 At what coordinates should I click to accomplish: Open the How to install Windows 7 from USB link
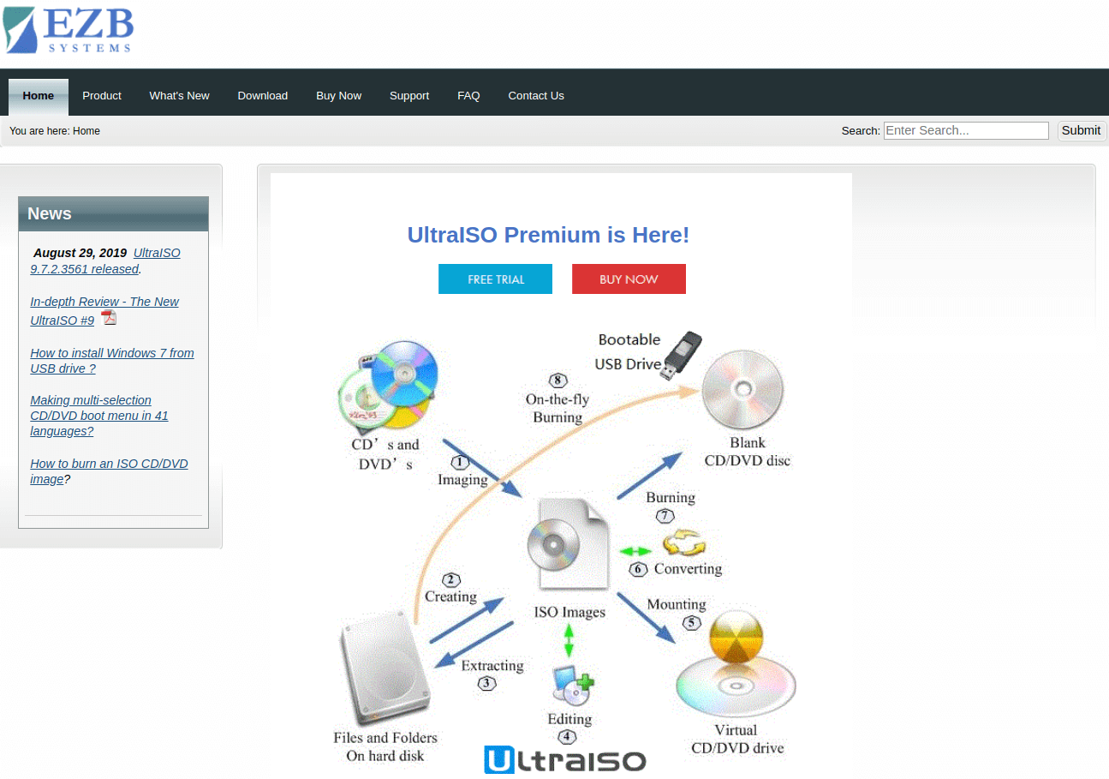[x=112, y=361]
